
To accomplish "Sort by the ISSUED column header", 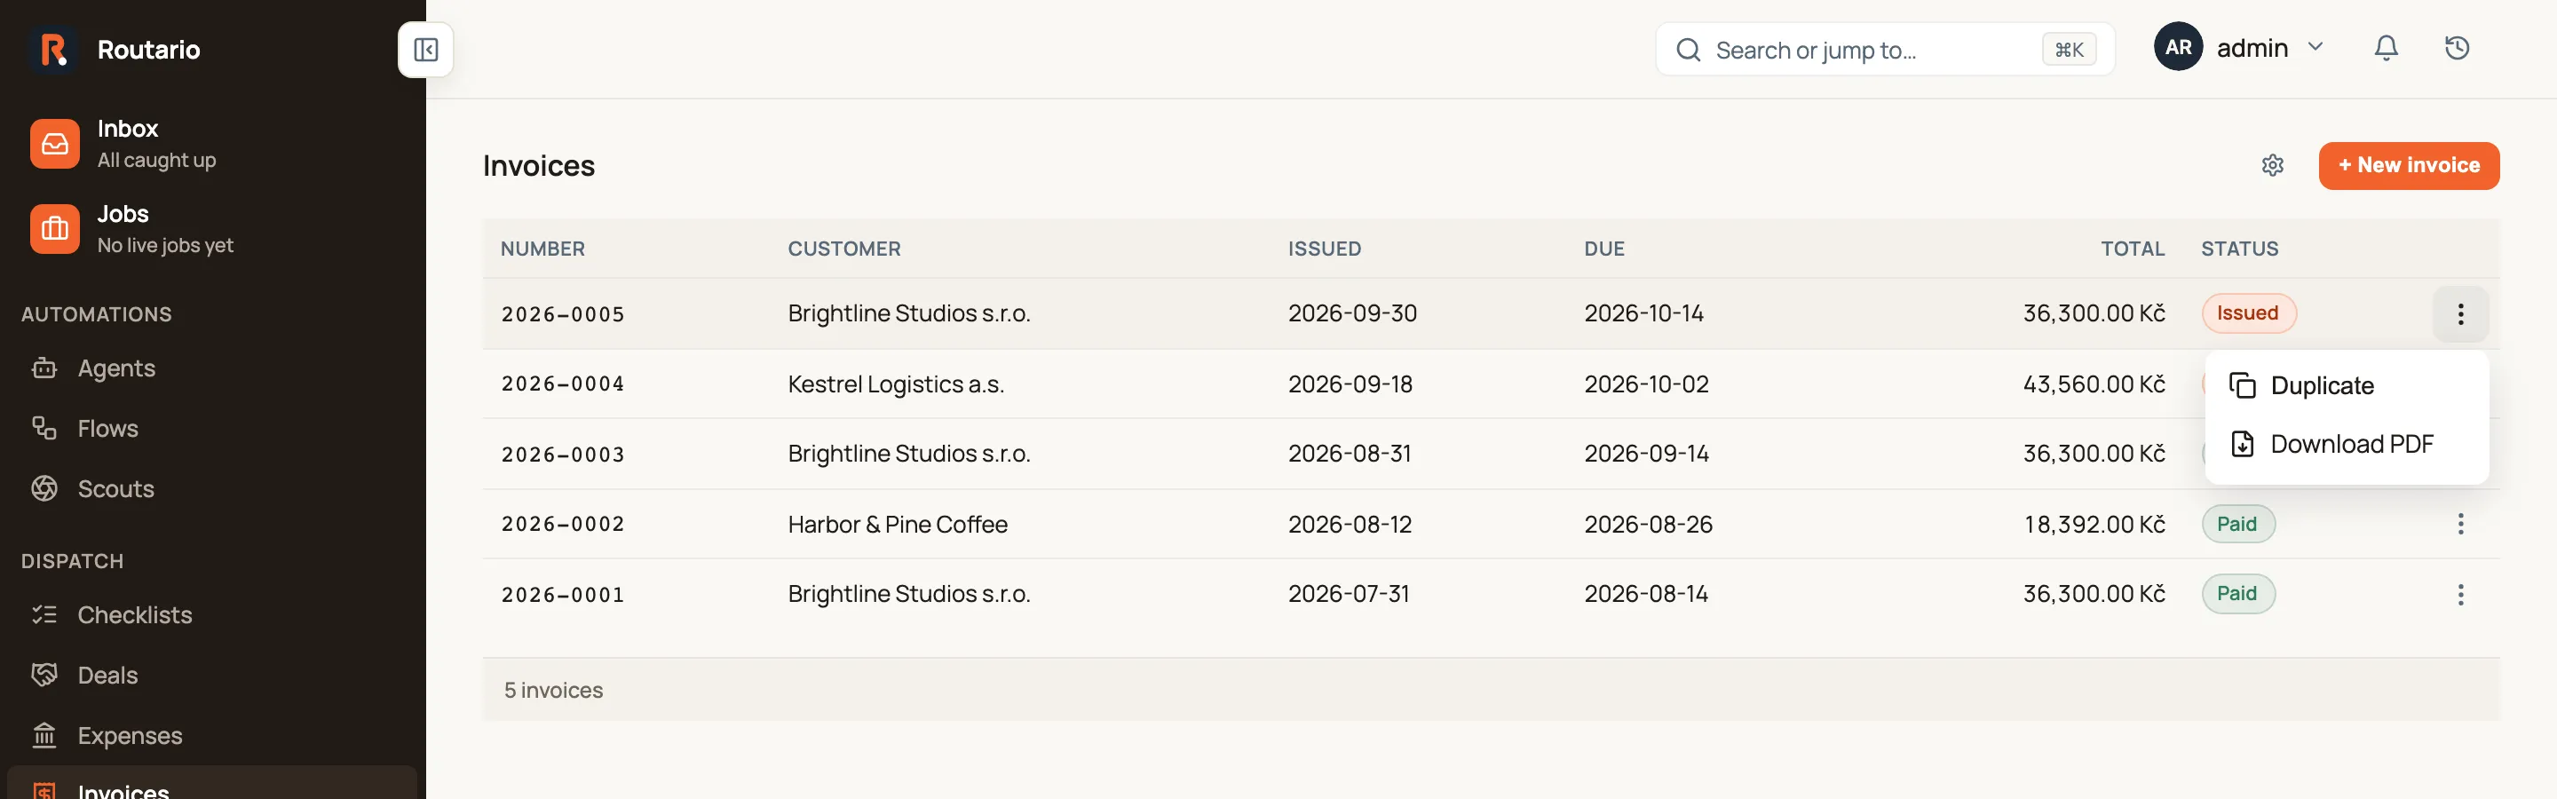I will [x=1324, y=249].
